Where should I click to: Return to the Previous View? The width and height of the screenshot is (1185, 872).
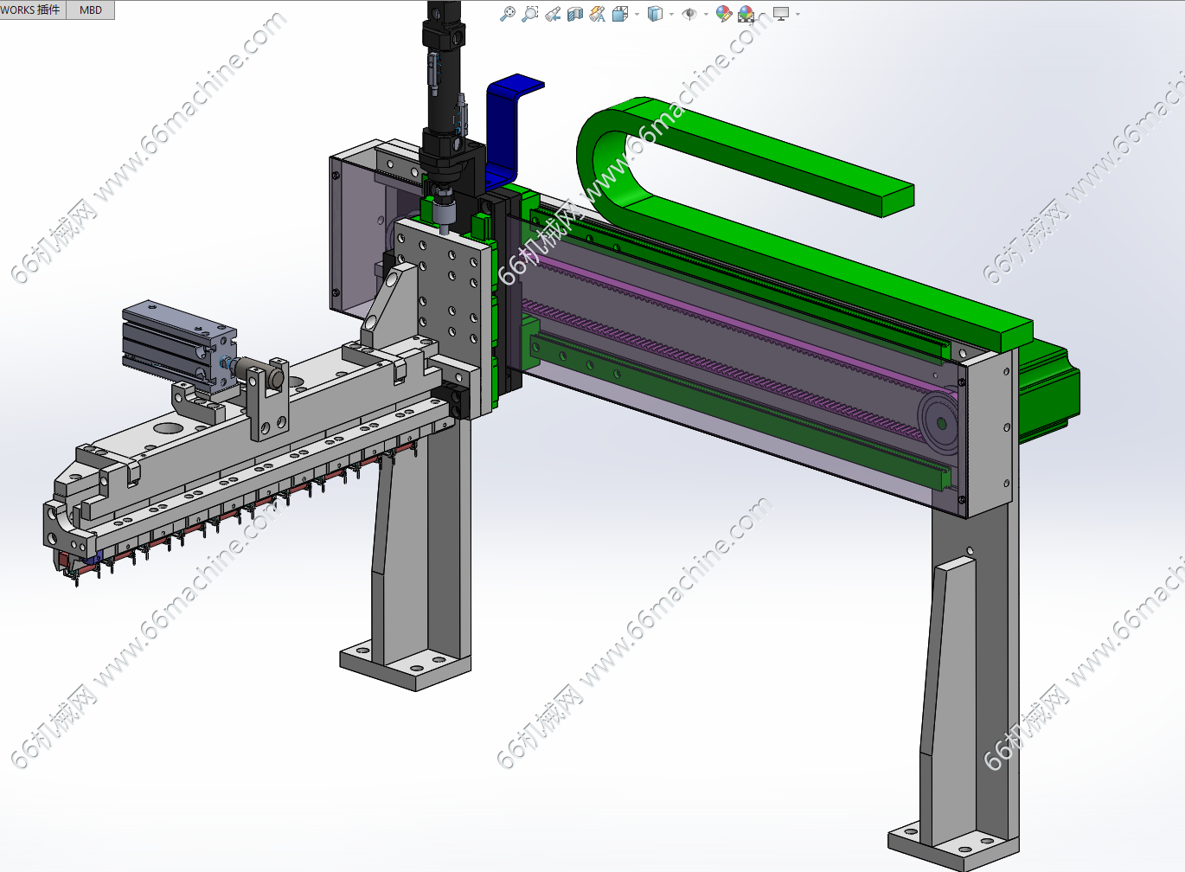(x=553, y=14)
